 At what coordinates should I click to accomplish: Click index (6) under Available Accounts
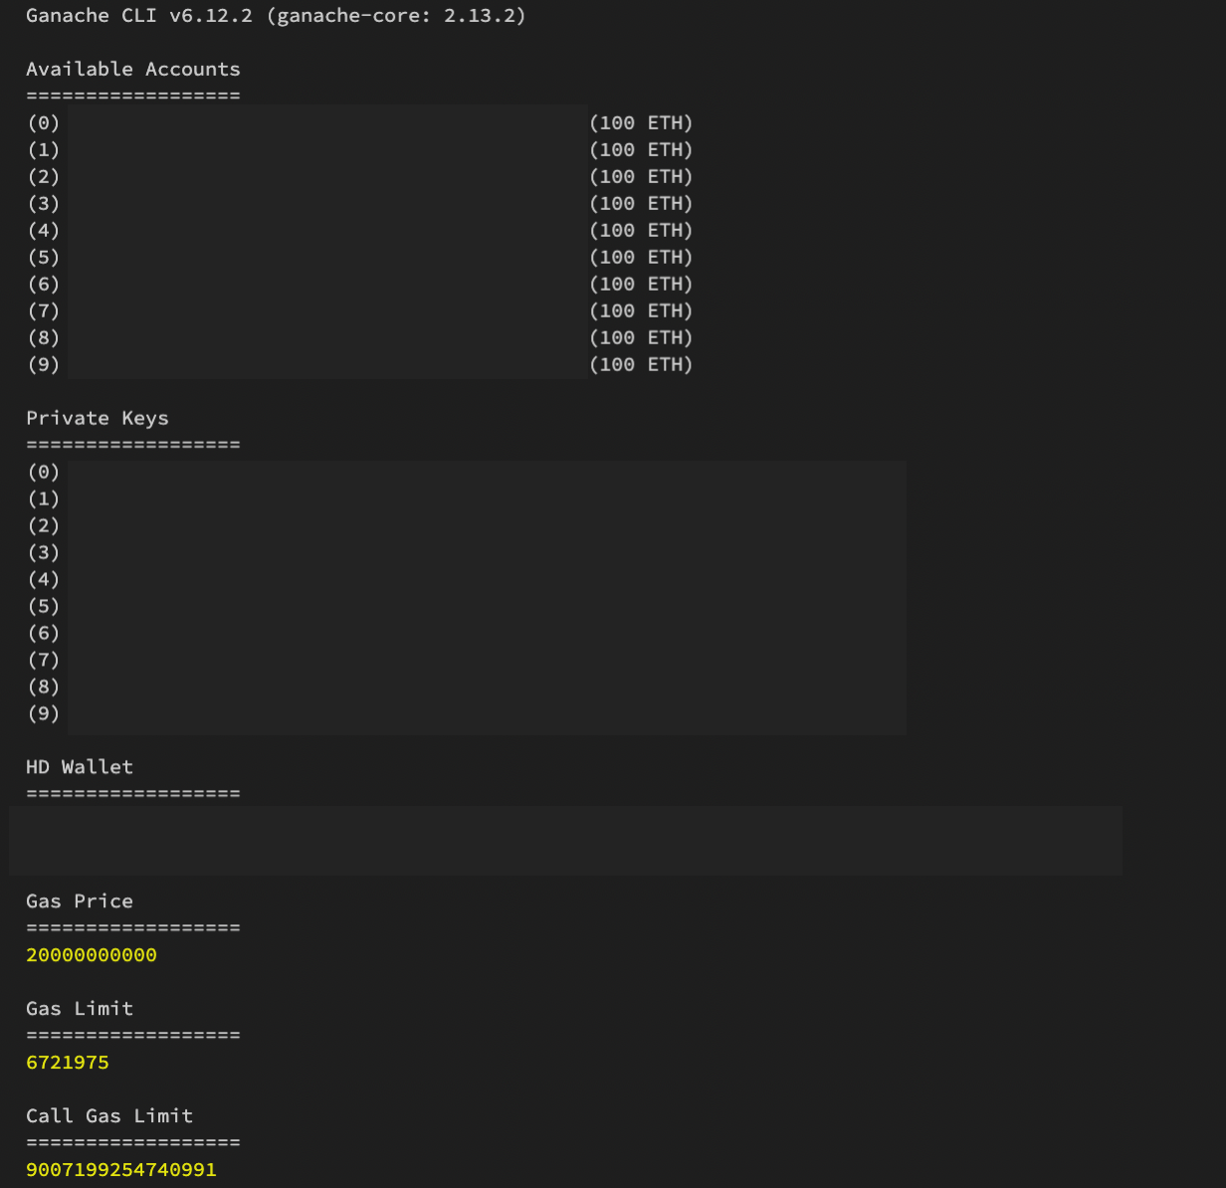(44, 284)
